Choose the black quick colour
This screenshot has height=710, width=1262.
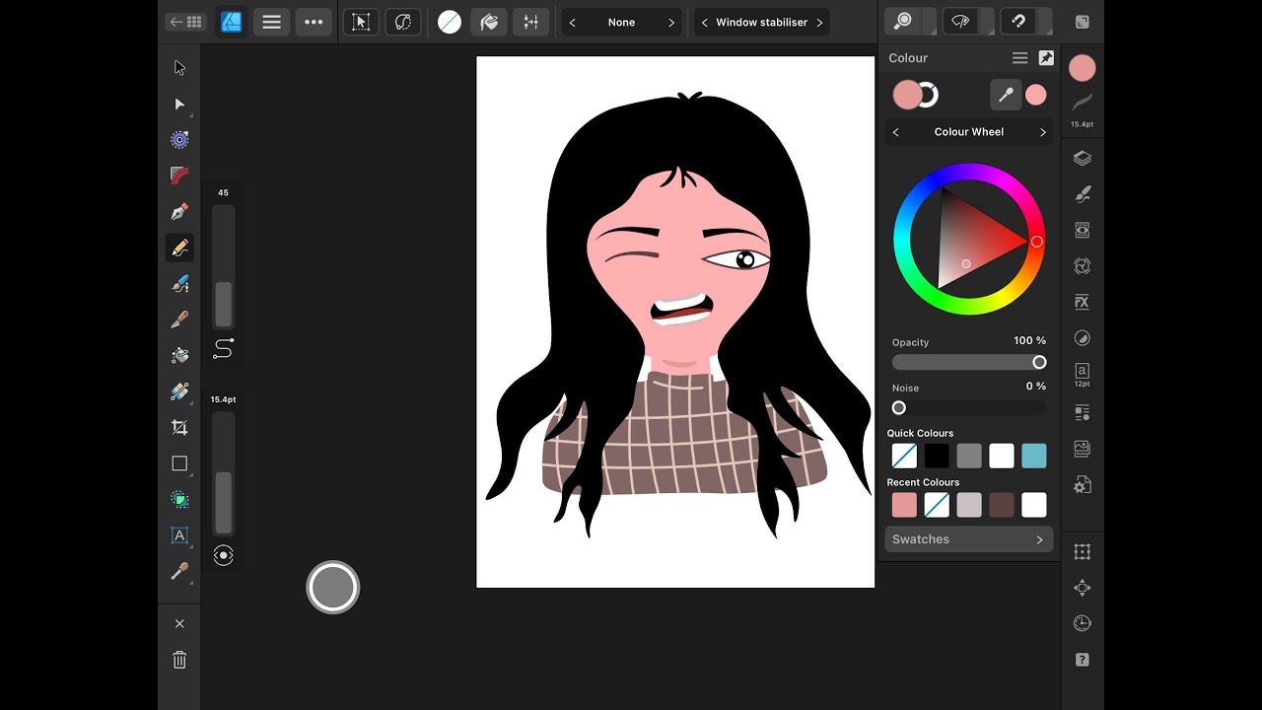coord(937,456)
